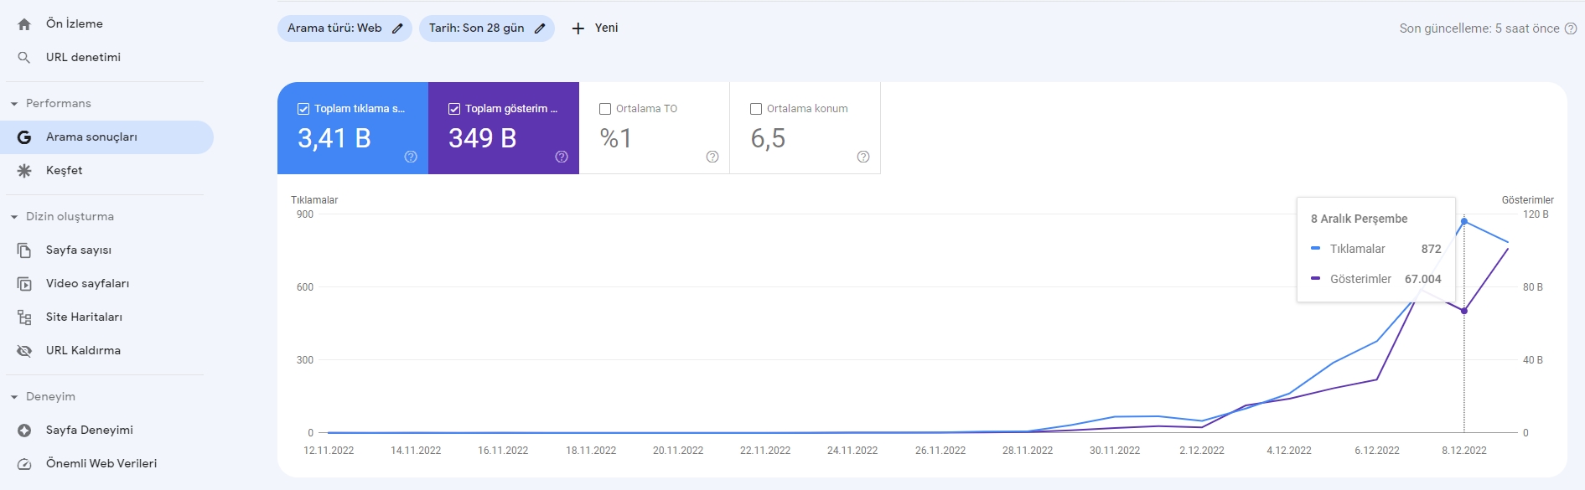Open URL Kaldırma page
The width and height of the screenshot is (1585, 490).
tap(106, 351)
